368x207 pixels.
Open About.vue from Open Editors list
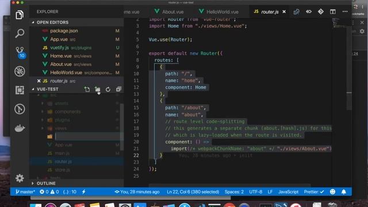pos(76,64)
